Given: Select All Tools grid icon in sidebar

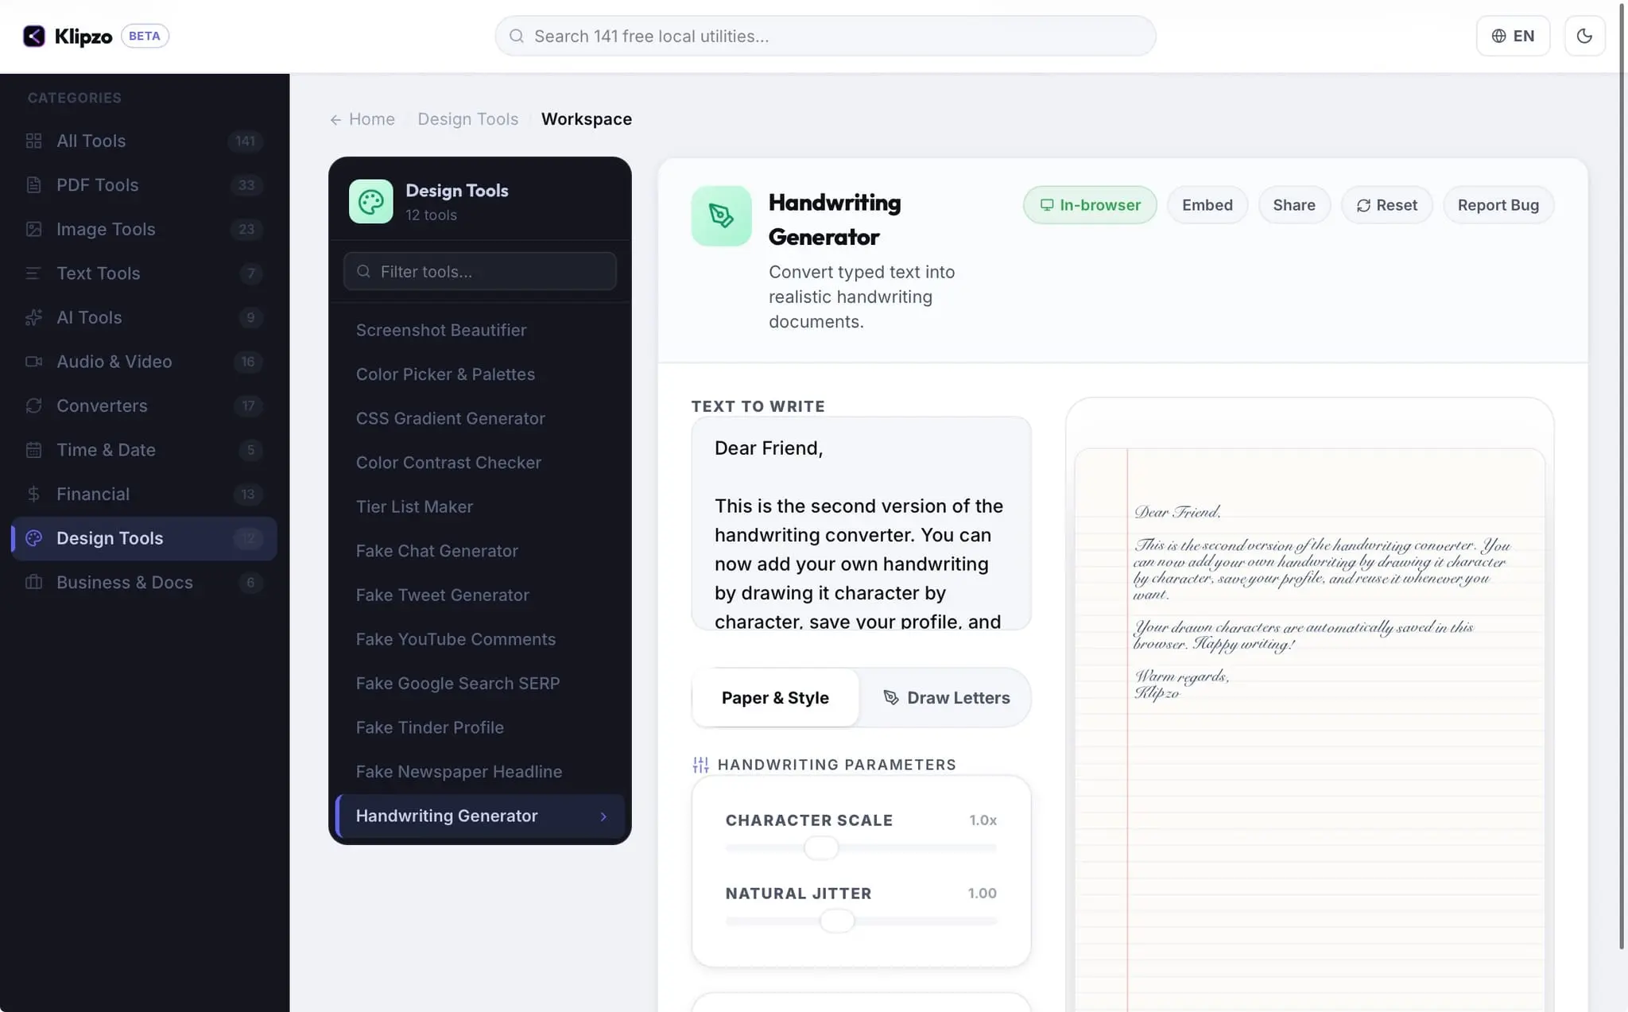Looking at the screenshot, I should (33, 141).
